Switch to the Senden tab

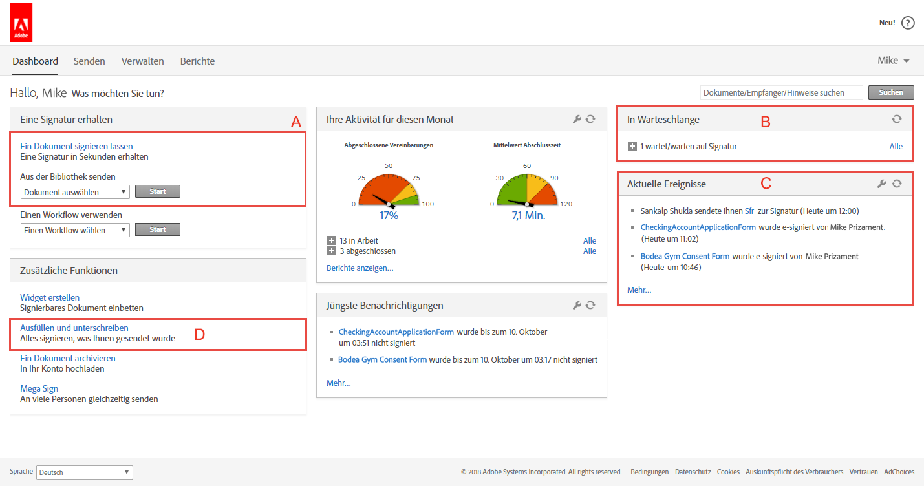(89, 61)
